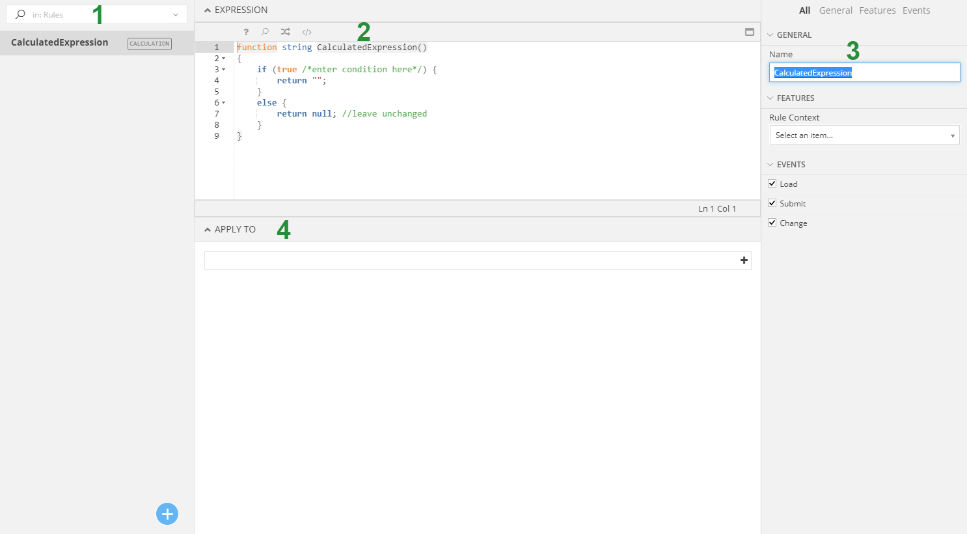This screenshot has width=967, height=534.
Task: Open the Rule Context dropdown
Action: pos(864,135)
